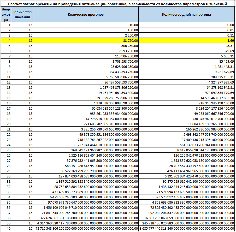Select cell with value '5 695.31'
Screen dimensions: 236x232
coord(186,56)
